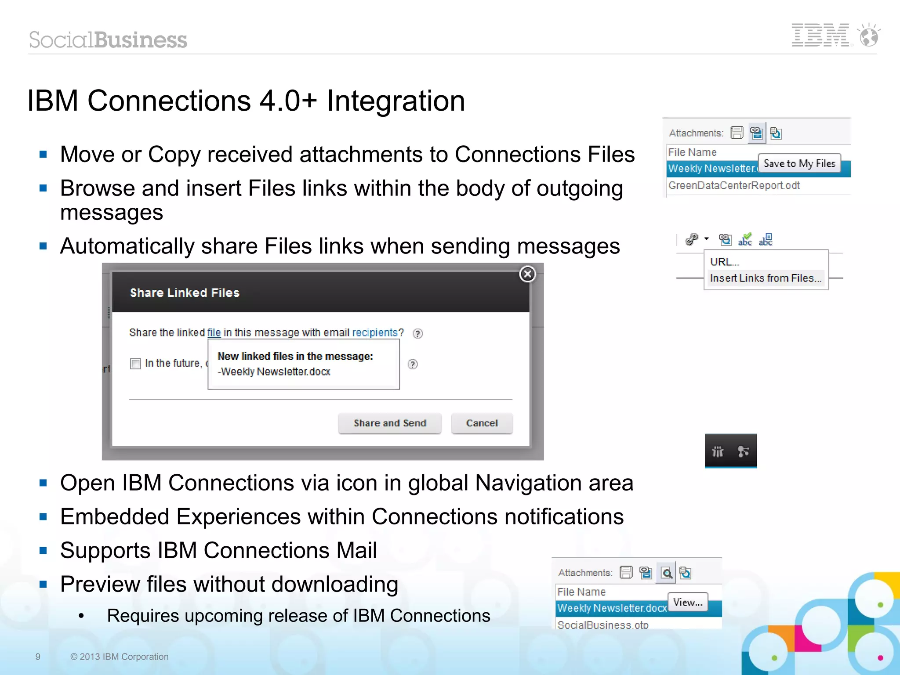
Task: Select Weekly Newsletter.docx in bottom attachment list
Action: click(x=638, y=608)
